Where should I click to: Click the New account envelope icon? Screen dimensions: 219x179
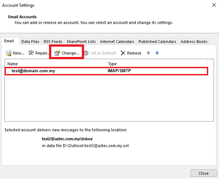(9, 53)
